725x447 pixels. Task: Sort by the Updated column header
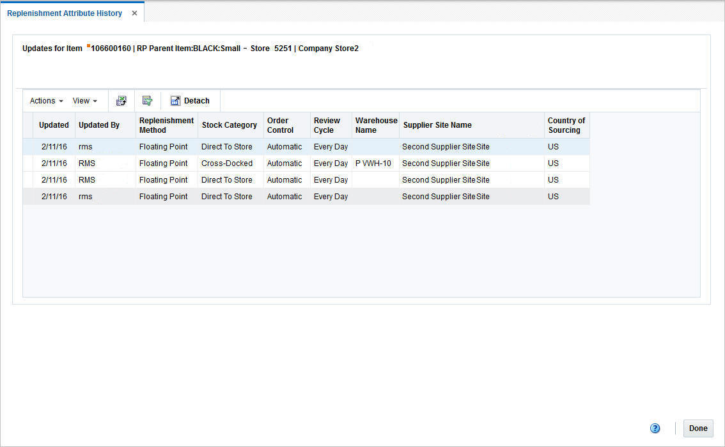(54, 125)
